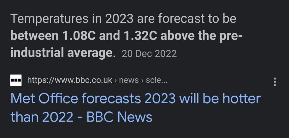The height and width of the screenshot is (138, 289).
Task: Select the 'news' breadcrumb segment
Action: [x=129, y=80]
